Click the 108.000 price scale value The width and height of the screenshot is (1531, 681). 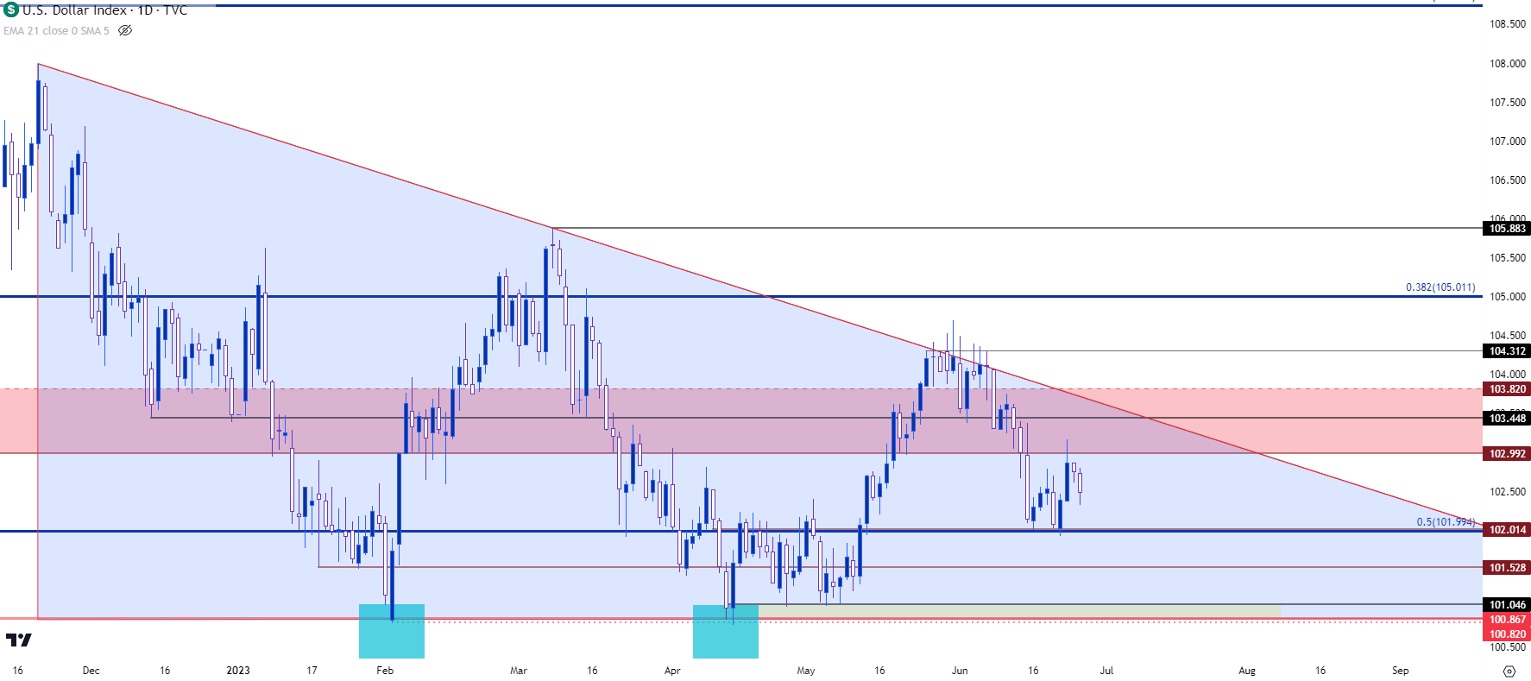pyautogui.click(x=1508, y=64)
